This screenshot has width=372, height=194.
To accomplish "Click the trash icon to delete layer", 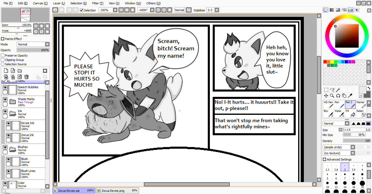I will click(x=26, y=77).
